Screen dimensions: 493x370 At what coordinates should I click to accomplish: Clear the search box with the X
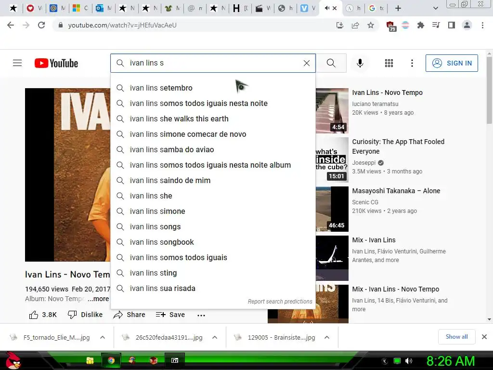(x=307, y=63)
